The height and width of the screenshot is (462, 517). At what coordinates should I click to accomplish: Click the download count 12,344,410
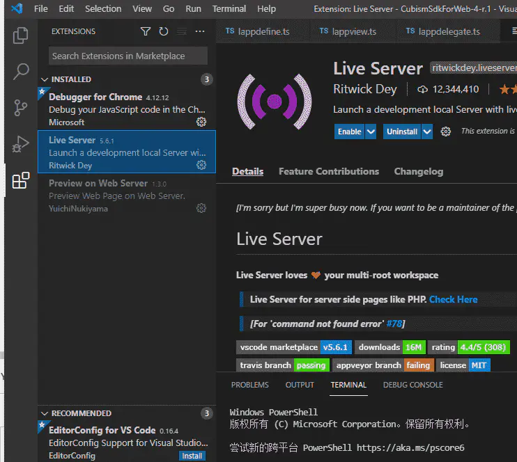pyautogui.click(x=448, y=89)
